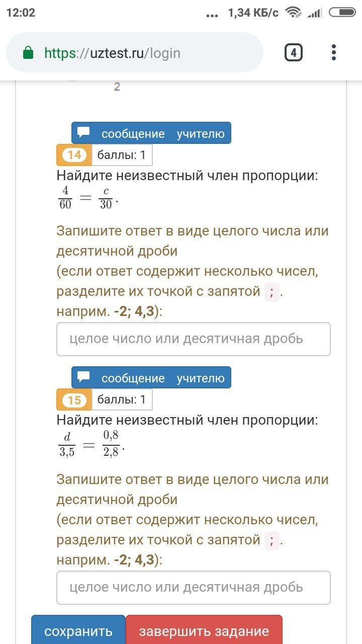
Task: Tap the d/3,5 = 0,8/2,8 proportion formula
Action: [89, 443]
